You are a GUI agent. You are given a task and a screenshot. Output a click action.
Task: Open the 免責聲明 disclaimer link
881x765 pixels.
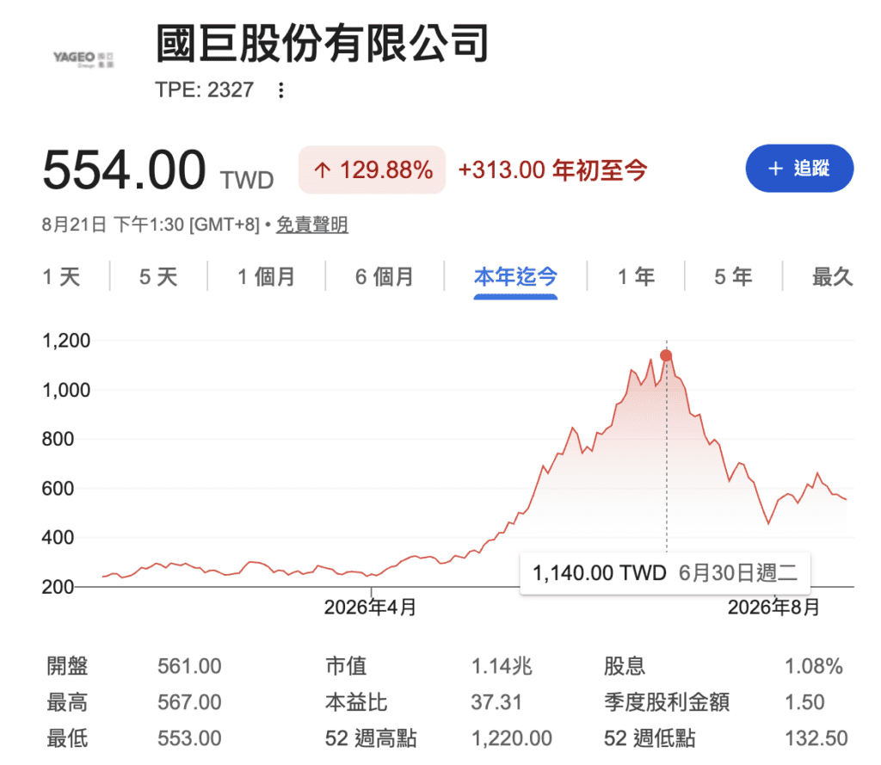311,225
